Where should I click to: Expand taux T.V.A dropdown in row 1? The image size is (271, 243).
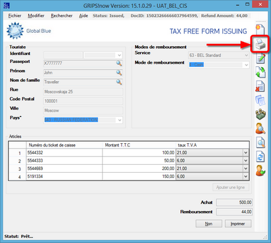pyautogui.click(x=246, y=153)
